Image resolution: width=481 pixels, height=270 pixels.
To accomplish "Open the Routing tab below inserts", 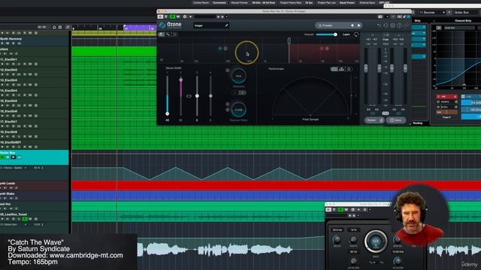I will 418,123.
